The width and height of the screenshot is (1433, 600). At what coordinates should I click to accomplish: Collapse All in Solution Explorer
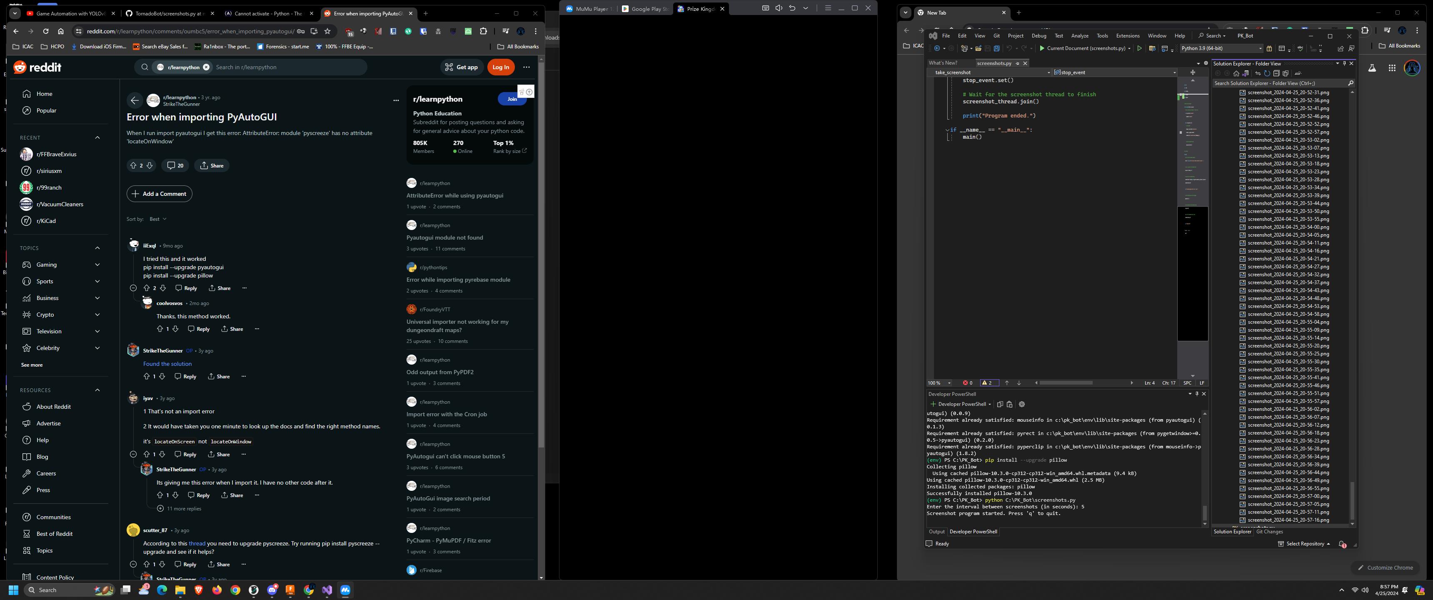pyautogui.click(x=1276, y=73)
